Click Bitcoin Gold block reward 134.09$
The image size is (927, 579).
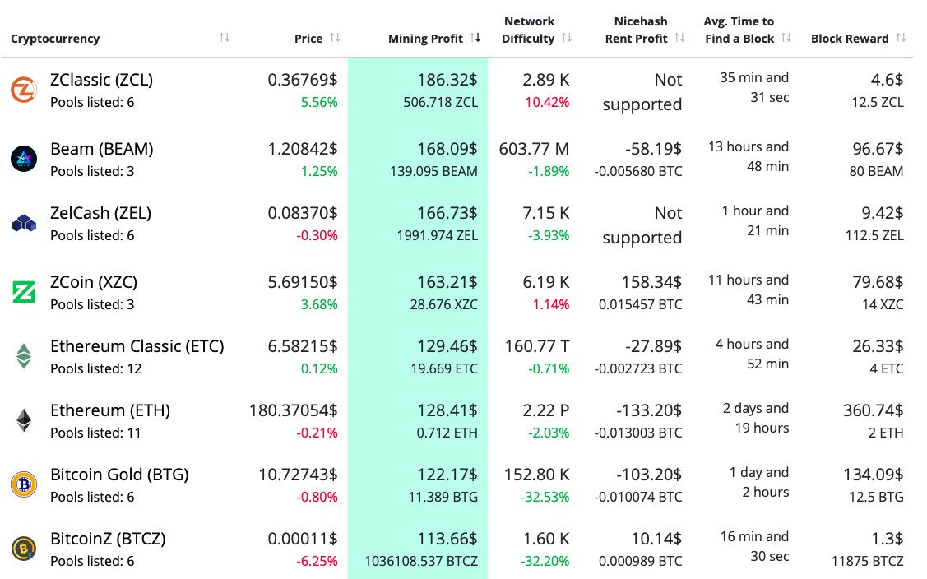[x=874, y=475]
